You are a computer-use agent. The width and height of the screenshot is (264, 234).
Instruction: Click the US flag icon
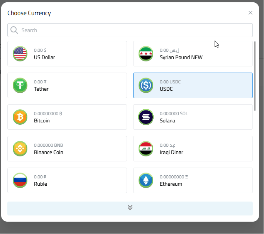pyautogui.click(x=20, y=54)
